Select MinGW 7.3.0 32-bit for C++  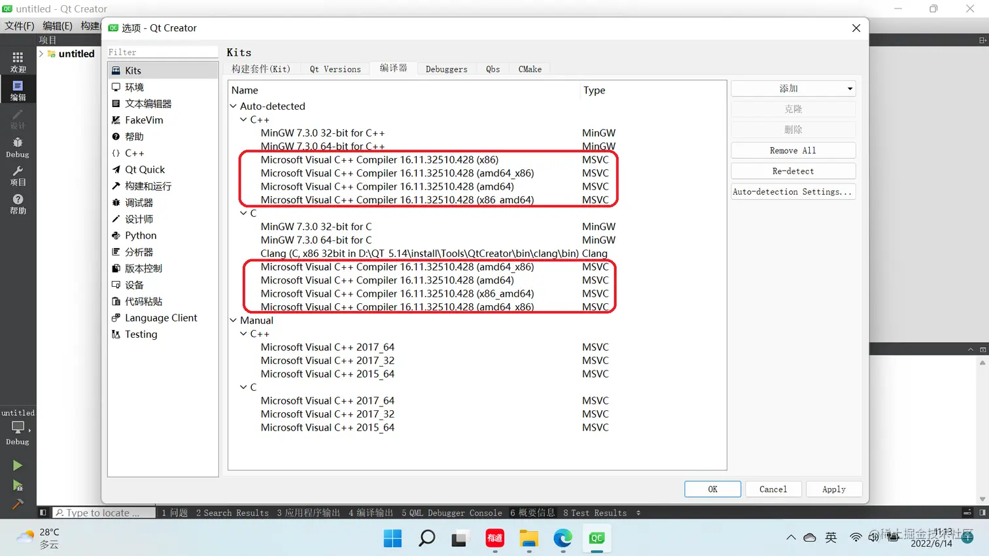click(322, 133)
